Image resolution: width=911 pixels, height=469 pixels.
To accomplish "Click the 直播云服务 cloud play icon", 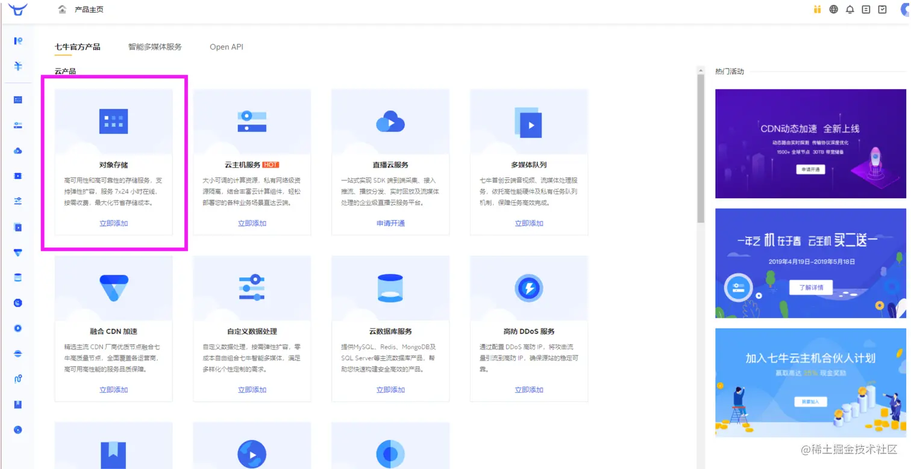I will pos(390,122).
